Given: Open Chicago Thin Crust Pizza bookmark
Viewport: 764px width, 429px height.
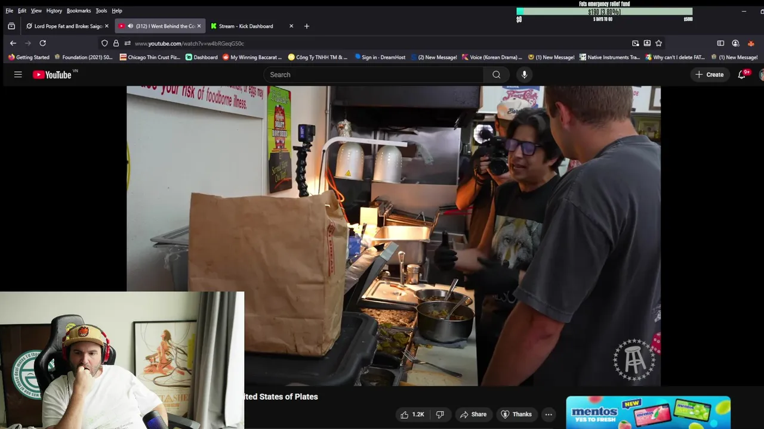Looking at the screenshot, I should 150,57.
